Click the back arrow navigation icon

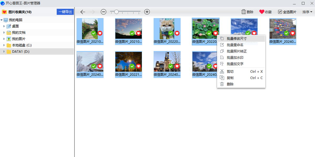click(x=83, y=12)
